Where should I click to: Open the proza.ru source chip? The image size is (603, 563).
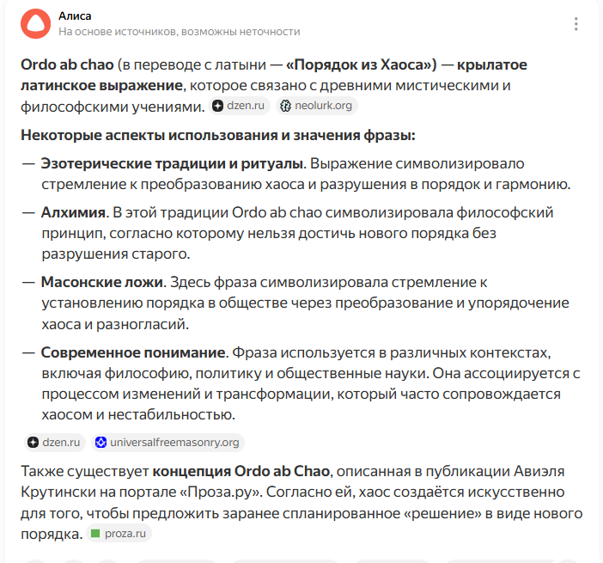(119, 534)
